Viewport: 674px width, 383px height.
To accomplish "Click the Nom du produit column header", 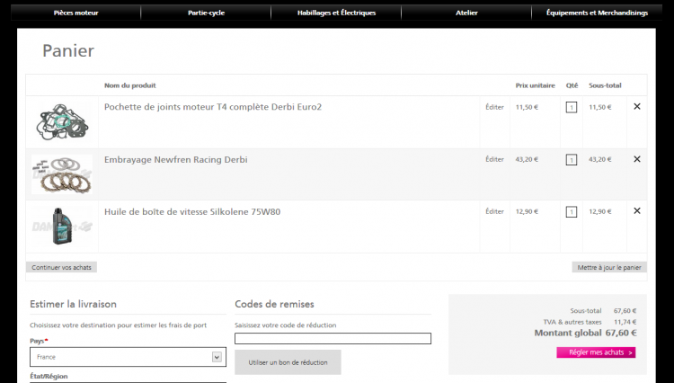I will [129, 85].
